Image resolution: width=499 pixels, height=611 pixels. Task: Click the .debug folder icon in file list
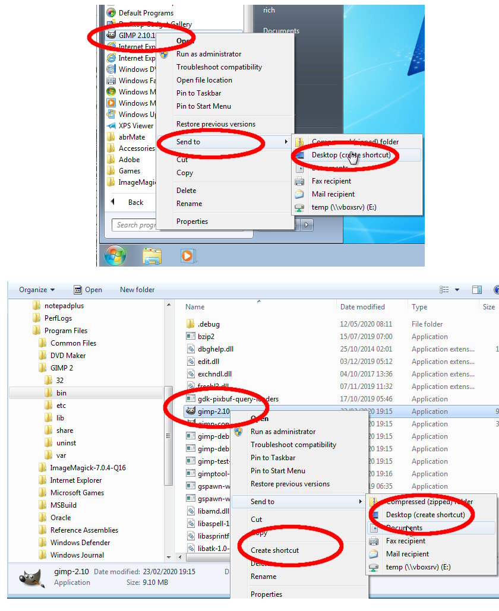[191, 324]
